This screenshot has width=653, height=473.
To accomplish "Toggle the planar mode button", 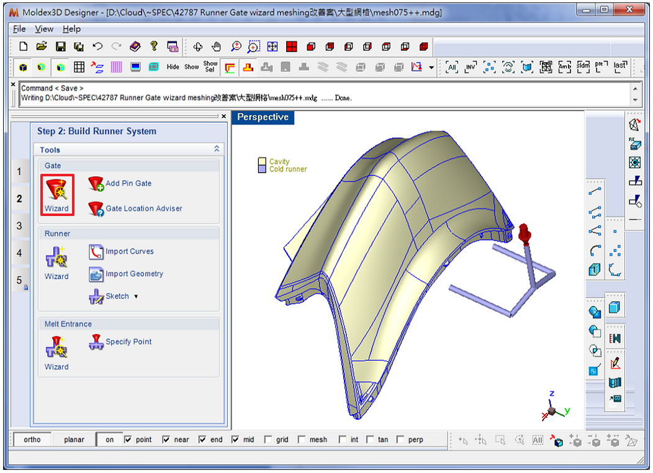I will tap(74, 439).
